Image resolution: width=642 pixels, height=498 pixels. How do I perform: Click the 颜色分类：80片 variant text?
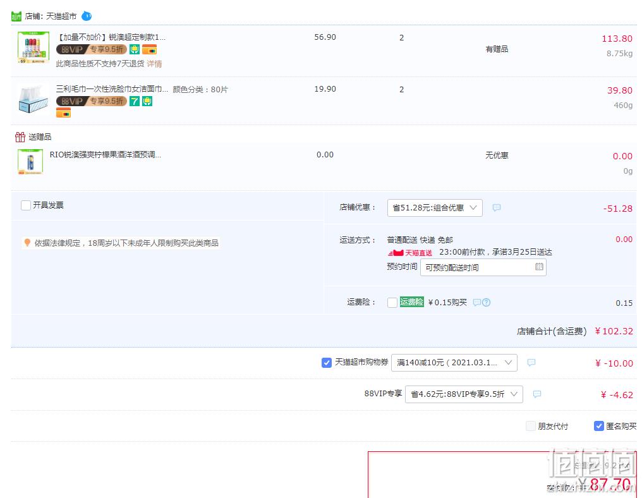click(200, 89)
